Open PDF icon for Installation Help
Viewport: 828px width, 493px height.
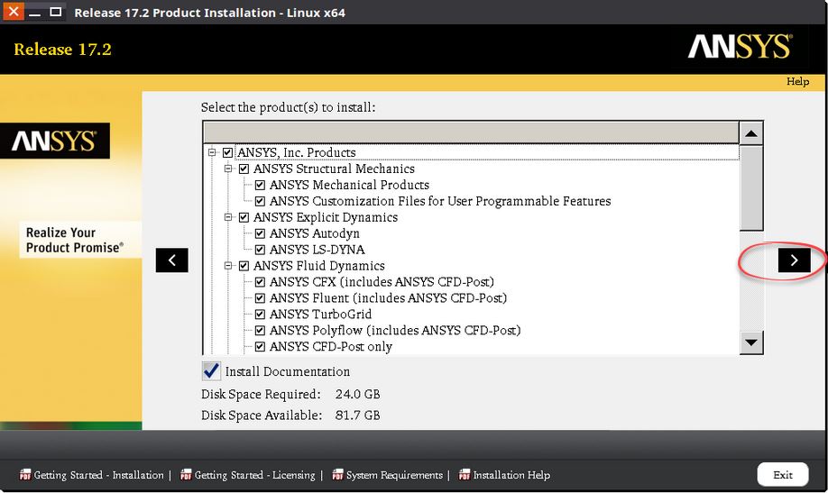pyautogui.click(x=465, y=475)
